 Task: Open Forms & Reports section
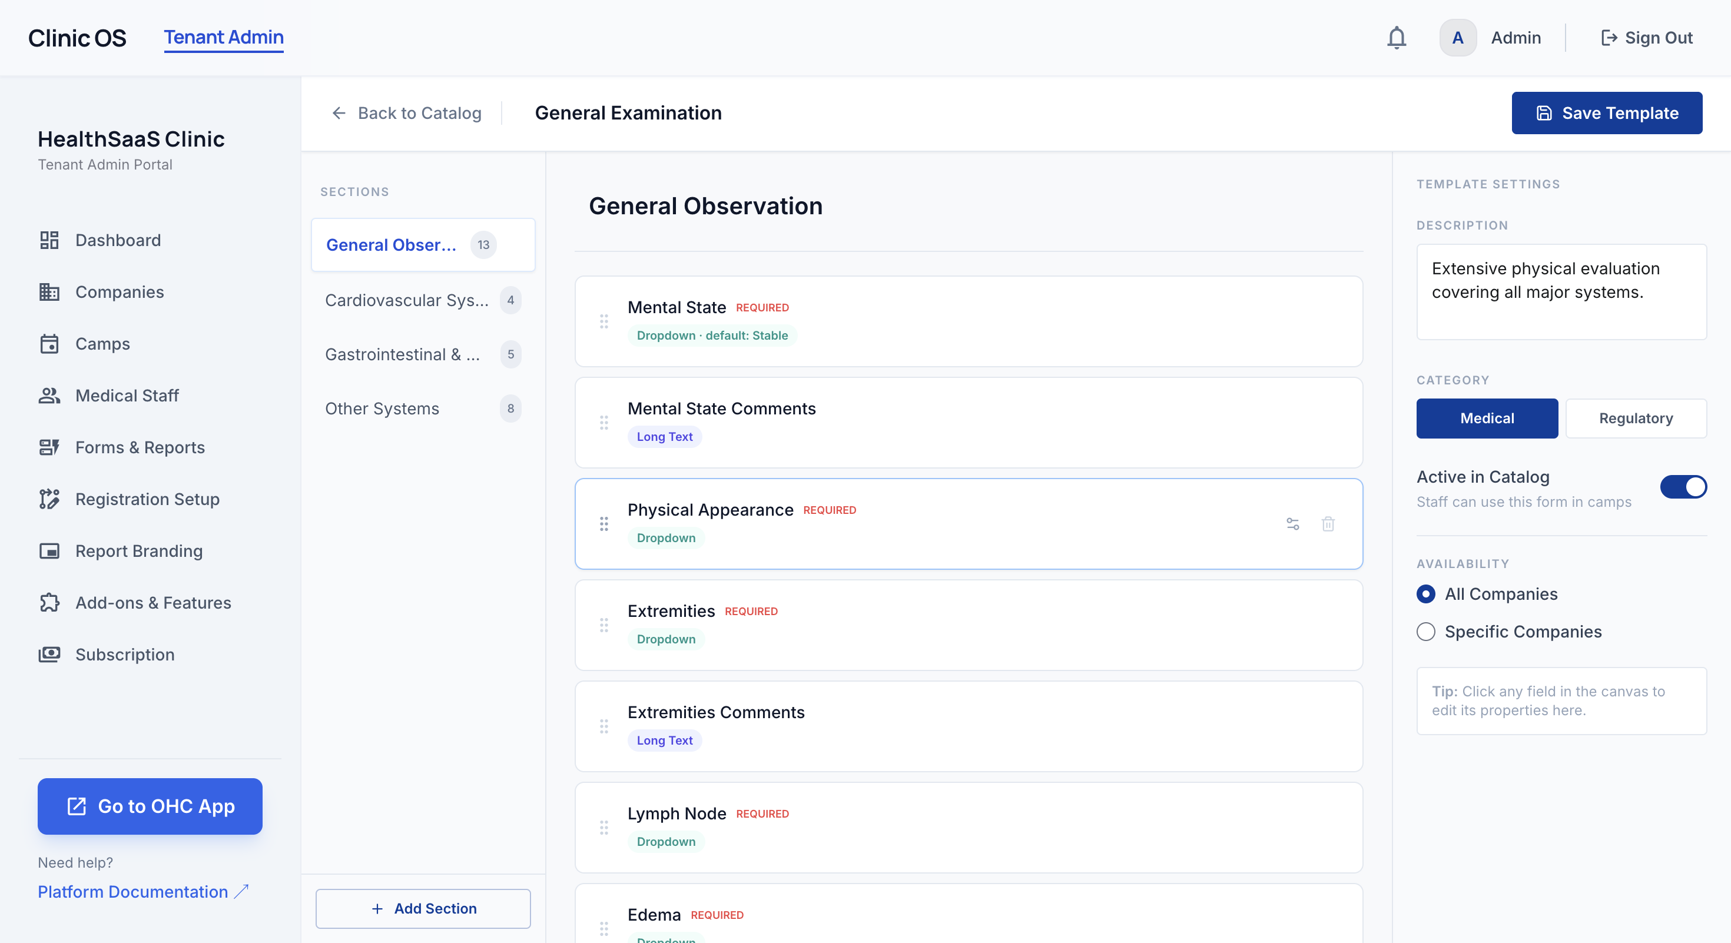pos(140,447)
